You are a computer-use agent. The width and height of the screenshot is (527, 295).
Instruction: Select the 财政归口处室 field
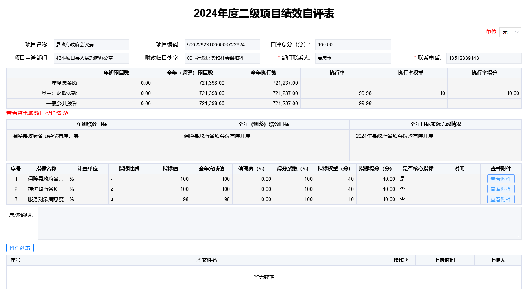coord(222,58)
